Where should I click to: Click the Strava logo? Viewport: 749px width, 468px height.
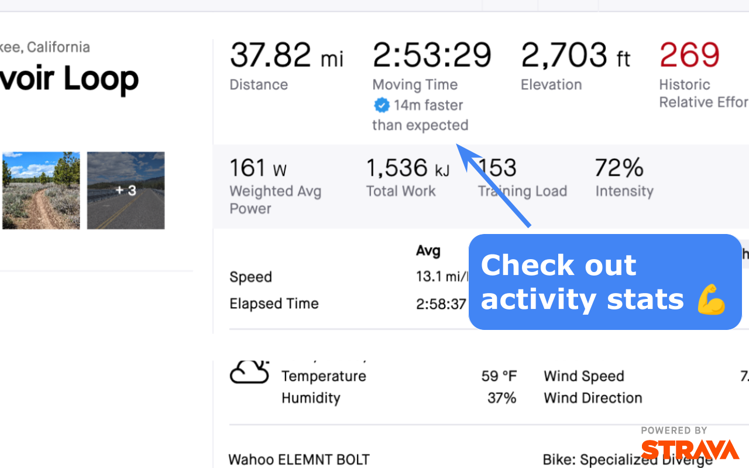(x=690, y=450)
